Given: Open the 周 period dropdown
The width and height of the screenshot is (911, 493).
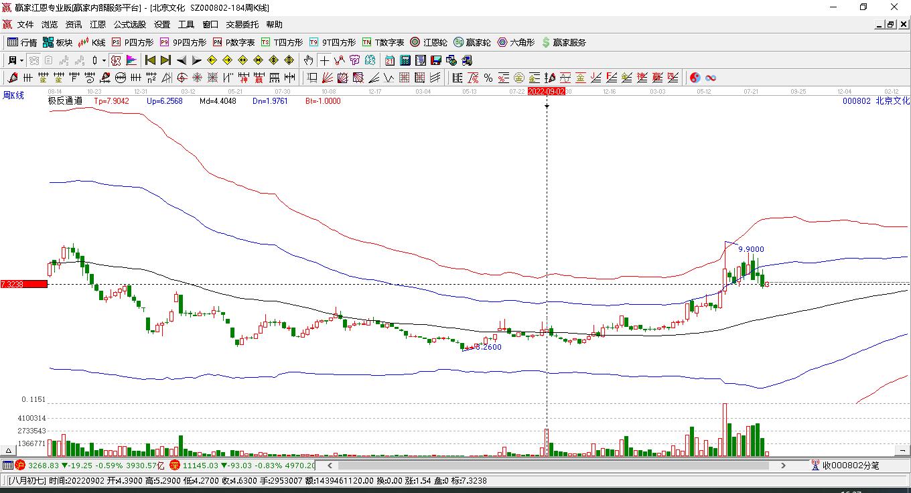Looking at the screenshot, I should [15, 60].
